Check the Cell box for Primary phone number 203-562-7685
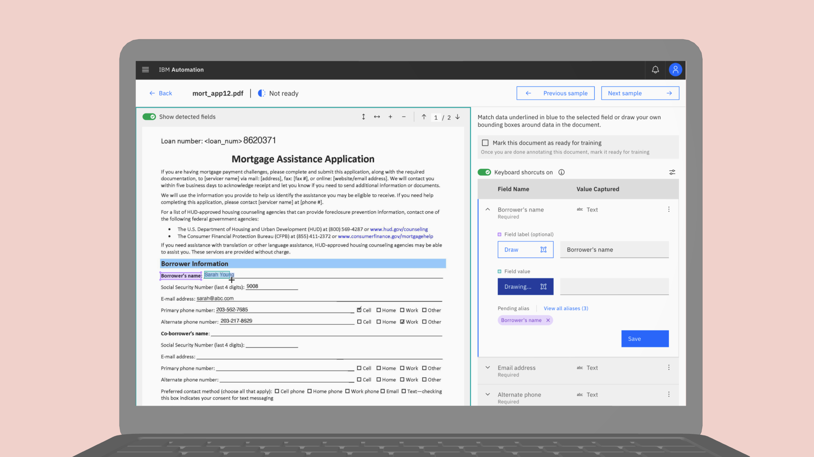The width and height of the screenshot is (814, 457). coord(359,310)
